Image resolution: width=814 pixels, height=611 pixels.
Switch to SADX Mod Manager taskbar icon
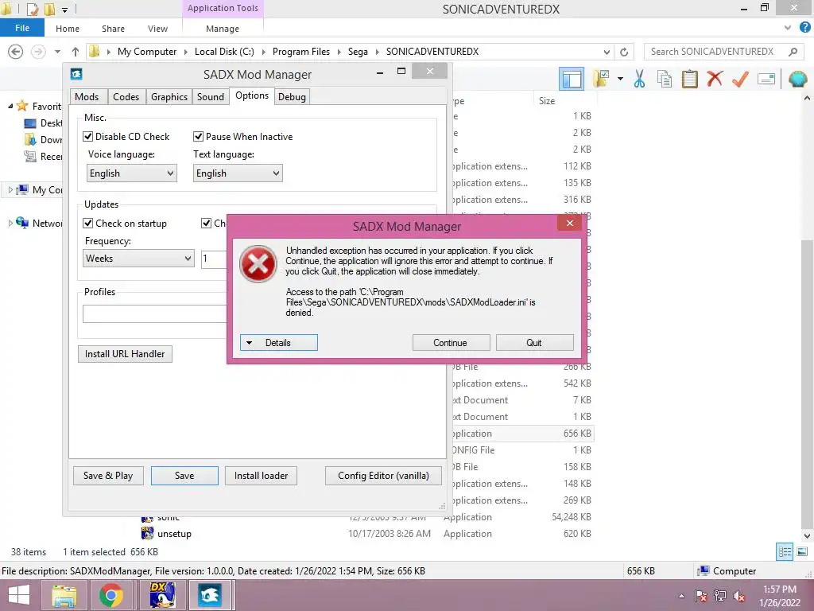tap(210, 595)
